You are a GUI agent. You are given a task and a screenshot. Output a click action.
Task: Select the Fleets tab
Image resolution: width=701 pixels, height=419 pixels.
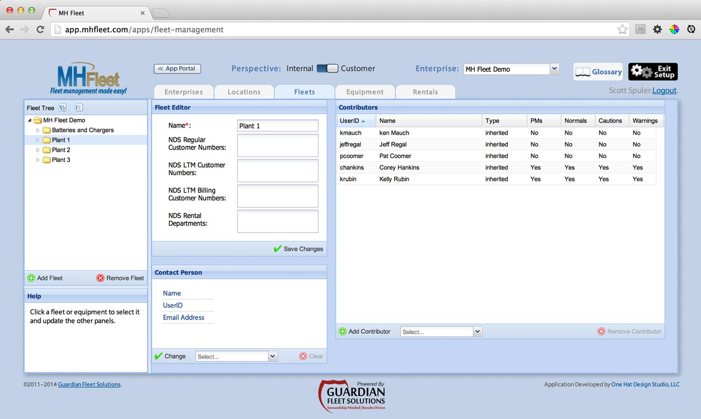tap(304, 92)
